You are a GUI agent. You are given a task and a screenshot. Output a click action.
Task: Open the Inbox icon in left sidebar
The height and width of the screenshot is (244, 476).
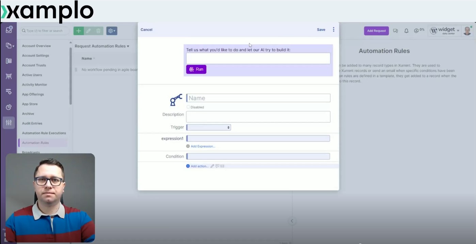pyautogui.click(x=9, y=30)
